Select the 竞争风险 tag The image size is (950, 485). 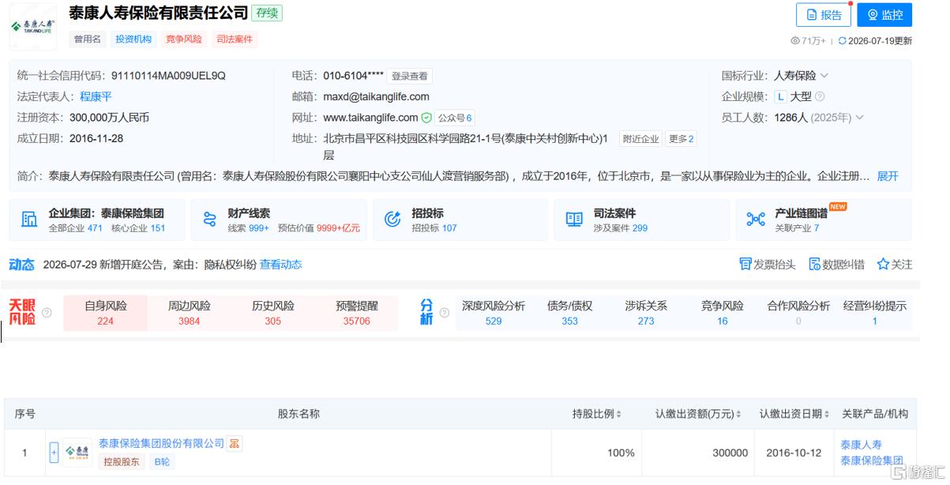coord(184,39)
